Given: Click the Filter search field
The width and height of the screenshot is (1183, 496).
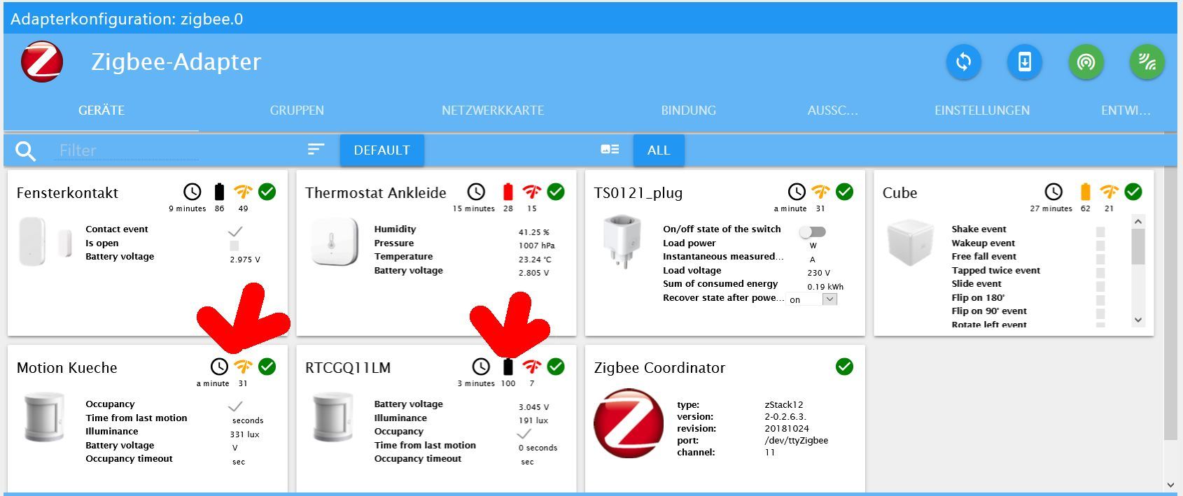Looking at the screenshot, I should pyautogui.click(x=127, y=150).
